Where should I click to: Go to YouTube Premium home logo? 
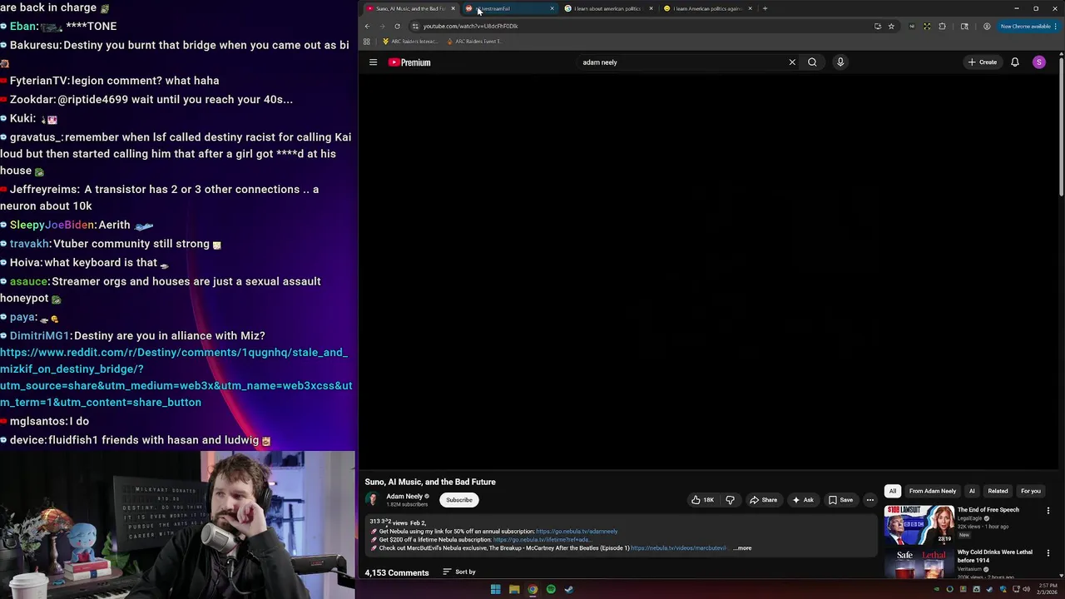pyautogui.click(x=409, y=62)
